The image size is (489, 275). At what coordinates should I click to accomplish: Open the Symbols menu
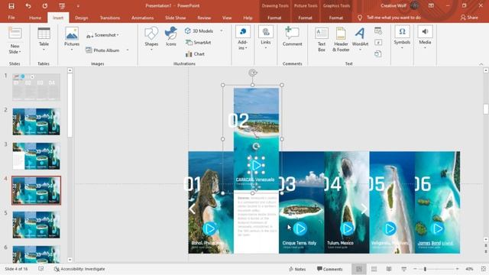point(402,37)
